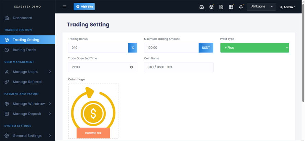The image size is (305, 141).
Task: Click the globe icon on Visit Site
Action: point(78,7)
